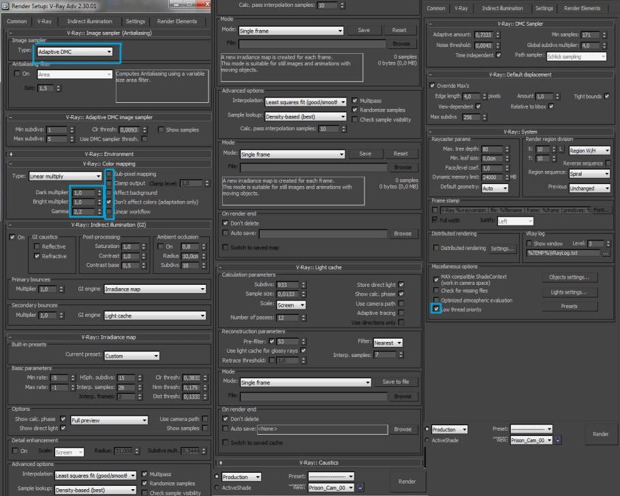Collapse the V-Ray:: Color mapping rollout
Screen dimensions: 620x496
click(11, 164)
